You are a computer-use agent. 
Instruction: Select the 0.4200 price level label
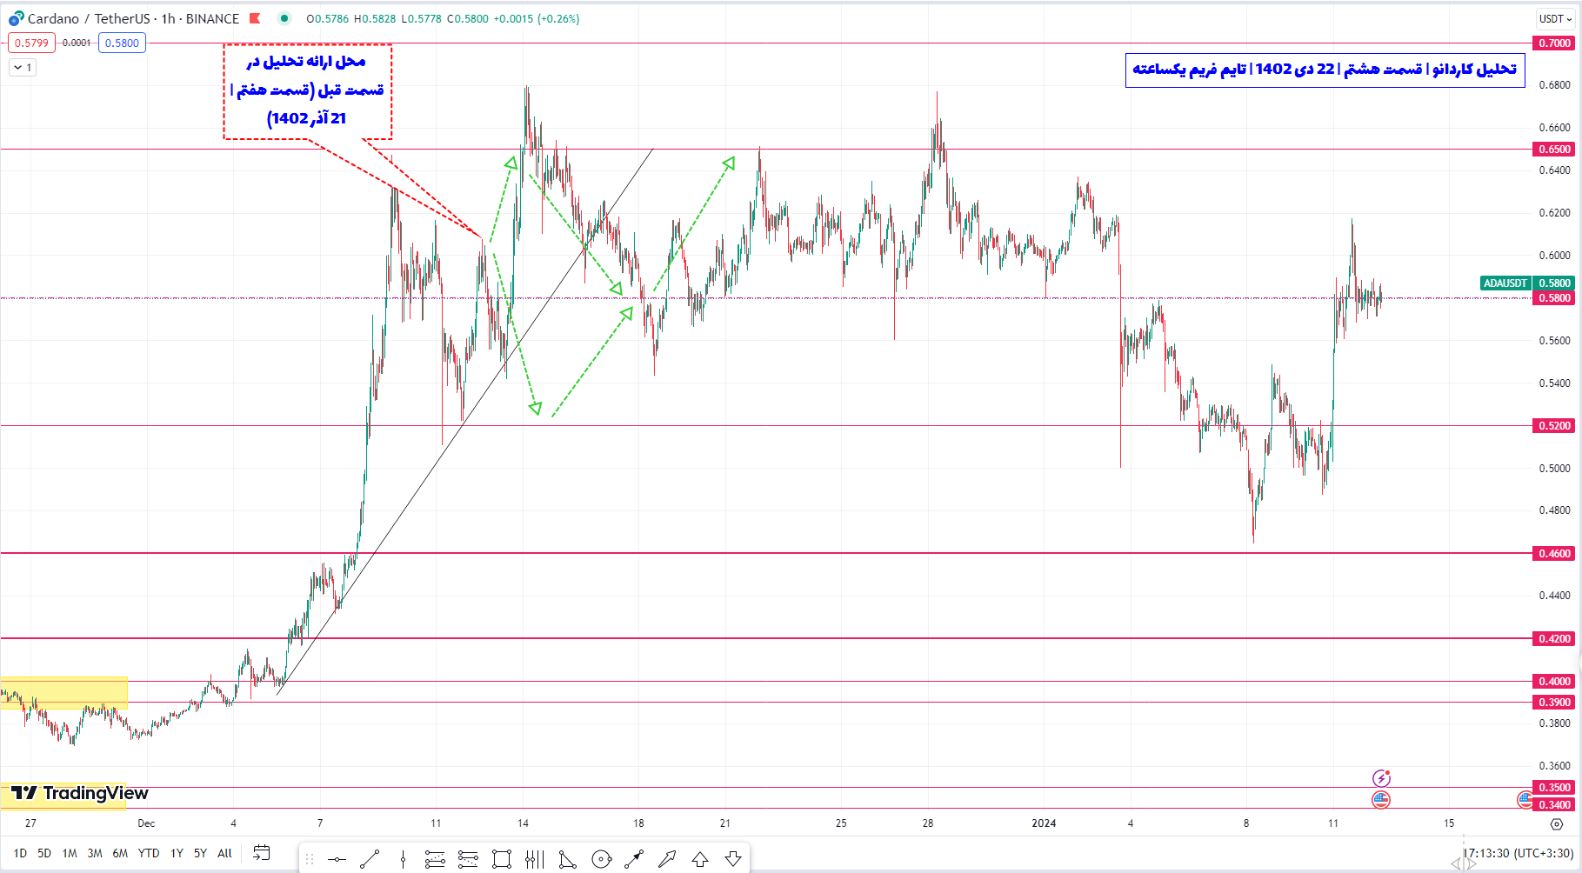(x=1554, y=638)
